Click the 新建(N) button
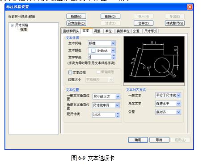Screen dimensions: 203x167 tap(76, 17)
